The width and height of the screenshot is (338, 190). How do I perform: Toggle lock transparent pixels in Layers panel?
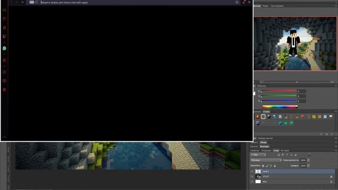(263, 166)
